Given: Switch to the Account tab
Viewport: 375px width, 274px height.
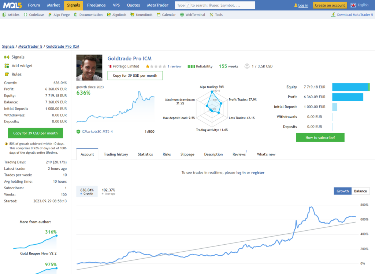Looking at the screenshot, I should [x=87, y=154].
